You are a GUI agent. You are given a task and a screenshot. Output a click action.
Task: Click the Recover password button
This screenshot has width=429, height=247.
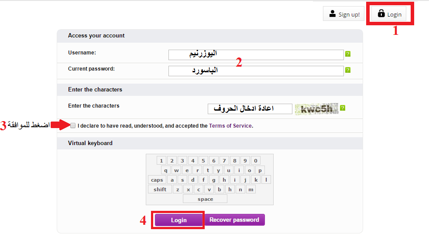[x=234, y=220]
